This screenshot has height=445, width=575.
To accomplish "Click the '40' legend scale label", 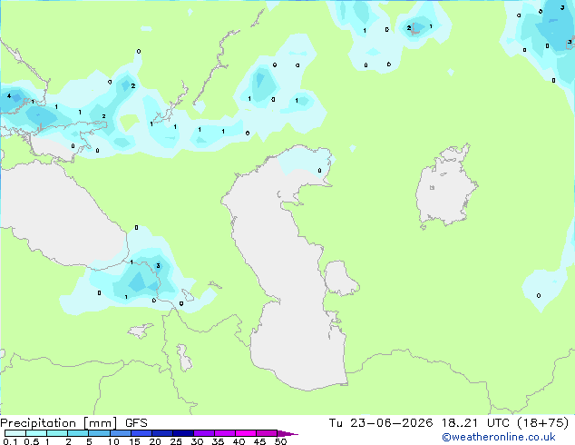I will (x=239, y=441).
